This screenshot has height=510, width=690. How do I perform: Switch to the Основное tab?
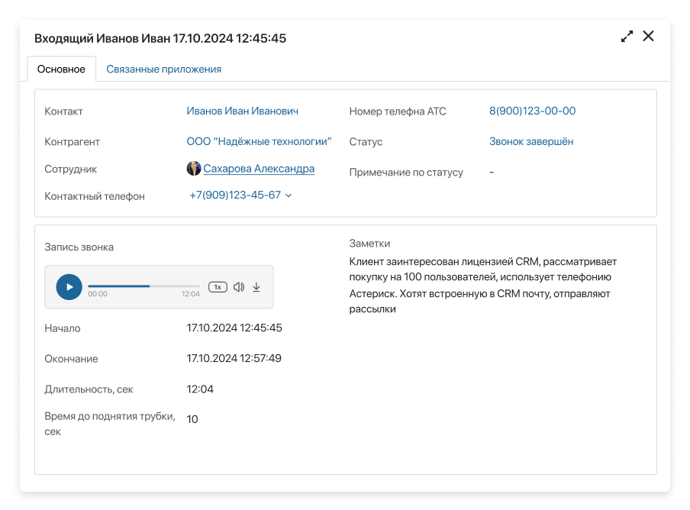point(62,69)
